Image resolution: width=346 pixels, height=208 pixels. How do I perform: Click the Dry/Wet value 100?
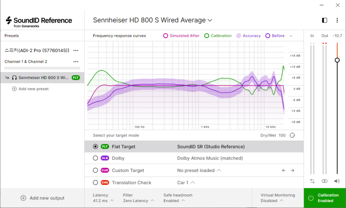click(282, 136)
